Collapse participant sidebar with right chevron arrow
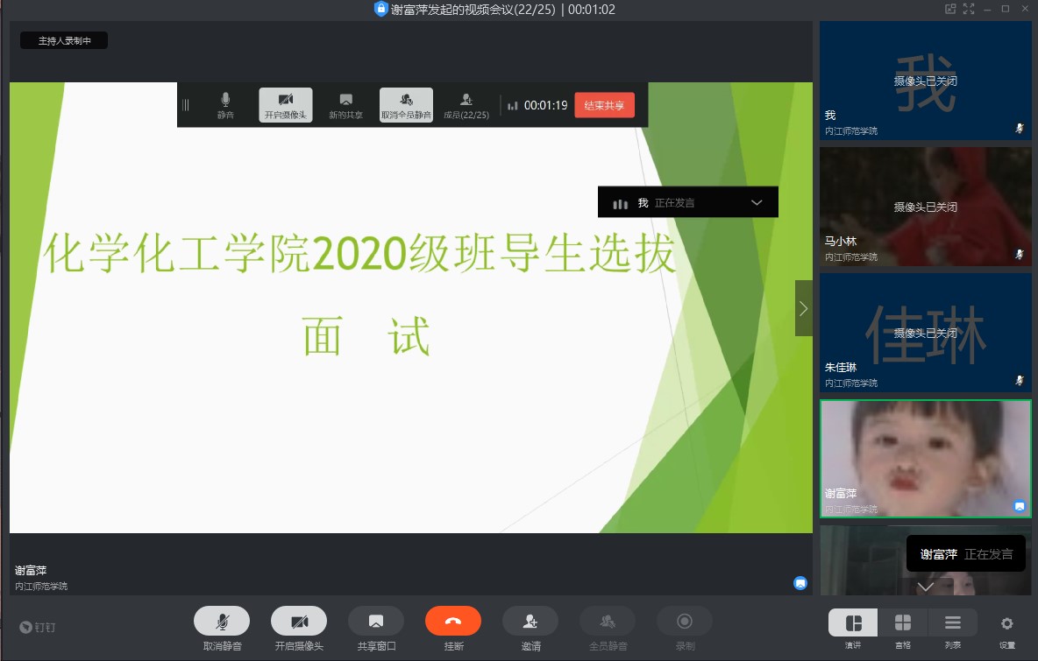 pyautogui.click(x=803, y=308)
